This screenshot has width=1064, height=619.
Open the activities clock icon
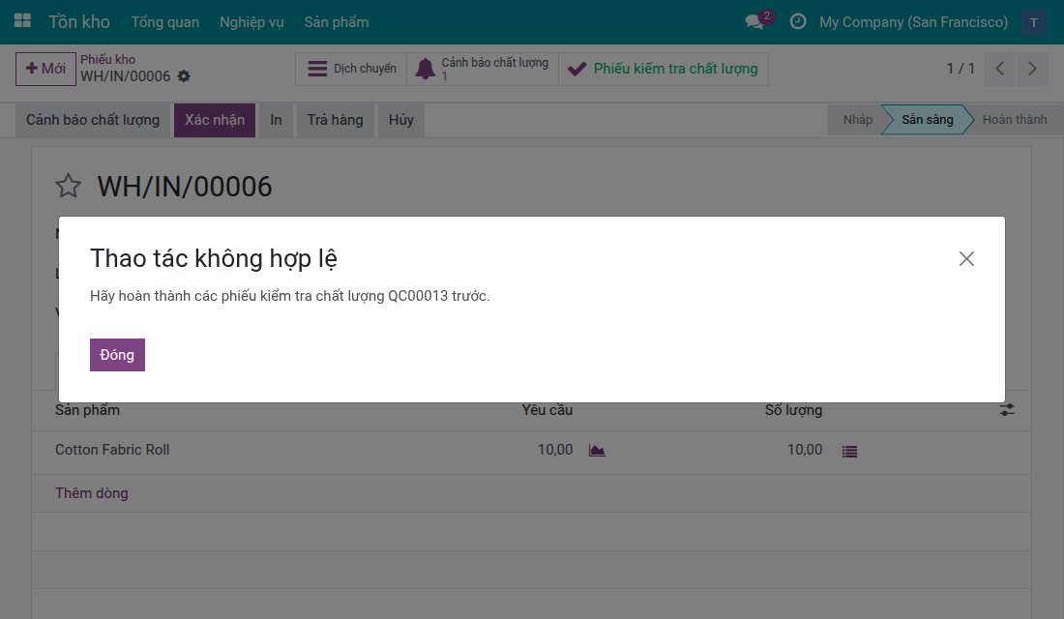(798, 21)
